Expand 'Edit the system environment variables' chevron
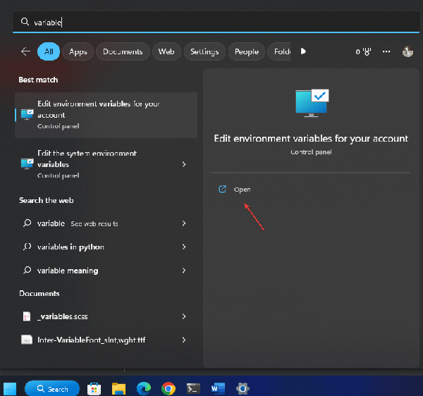This screenshot has width=423, height=396. point(184,164)
